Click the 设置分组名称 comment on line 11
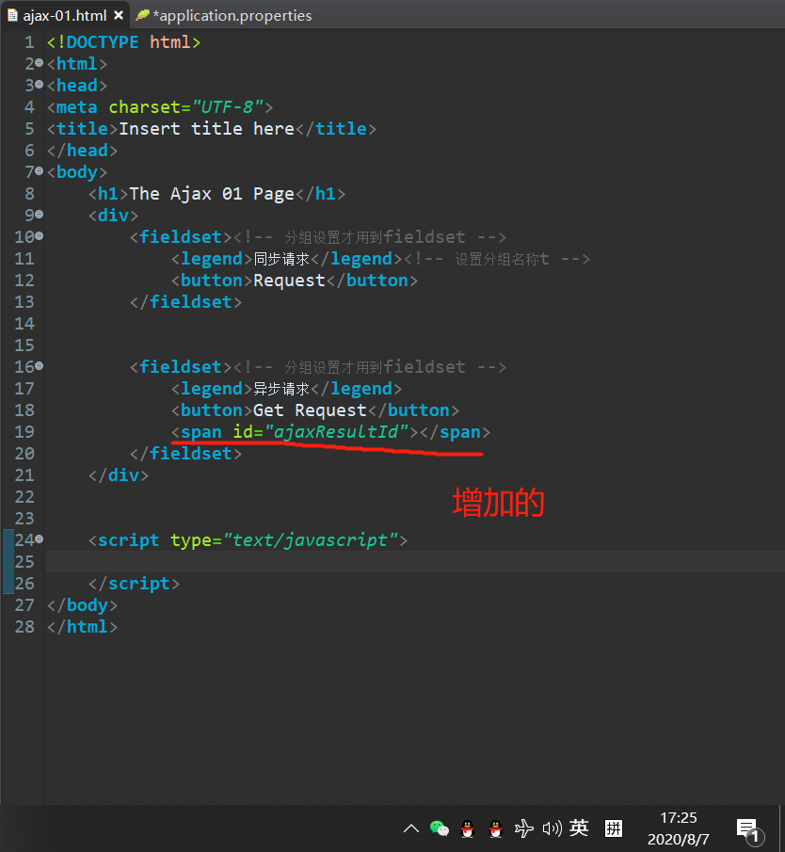785x852 pixels. coord(497,259)
